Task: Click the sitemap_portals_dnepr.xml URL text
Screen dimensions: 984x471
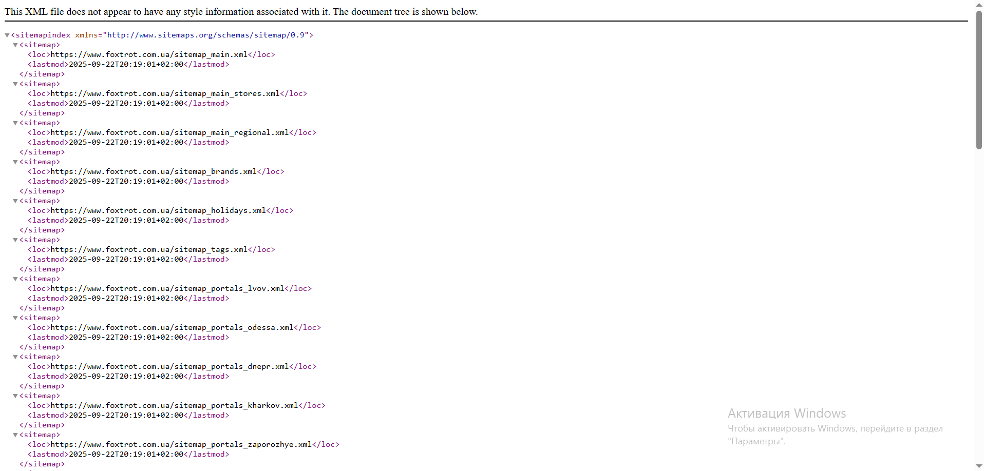Action: pyautogui.click(x=169, y=366)
